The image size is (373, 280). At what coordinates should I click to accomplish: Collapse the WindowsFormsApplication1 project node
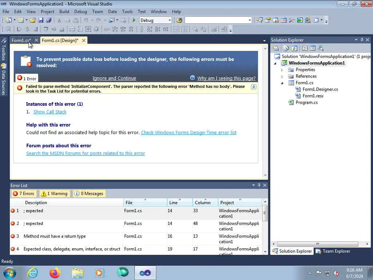(275, 63)
